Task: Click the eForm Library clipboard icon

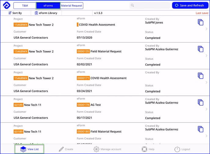Action: [x=36, y=13]
